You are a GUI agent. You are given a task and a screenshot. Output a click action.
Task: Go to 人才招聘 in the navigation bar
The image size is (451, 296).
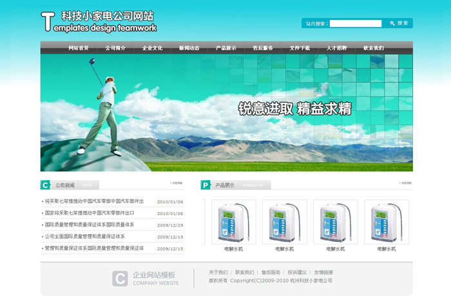pyautogui.click(x=336, y=48)
